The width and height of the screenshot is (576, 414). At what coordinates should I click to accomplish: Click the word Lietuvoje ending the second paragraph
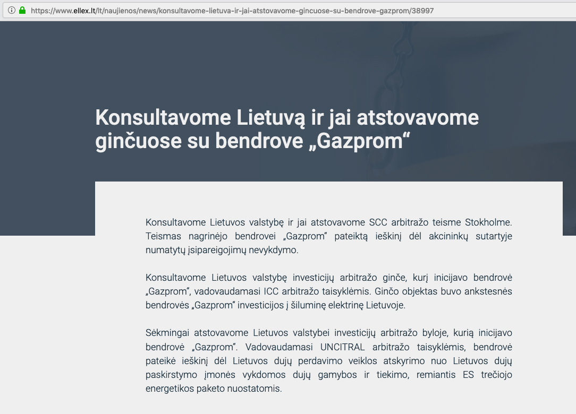[x=387, y=305]
